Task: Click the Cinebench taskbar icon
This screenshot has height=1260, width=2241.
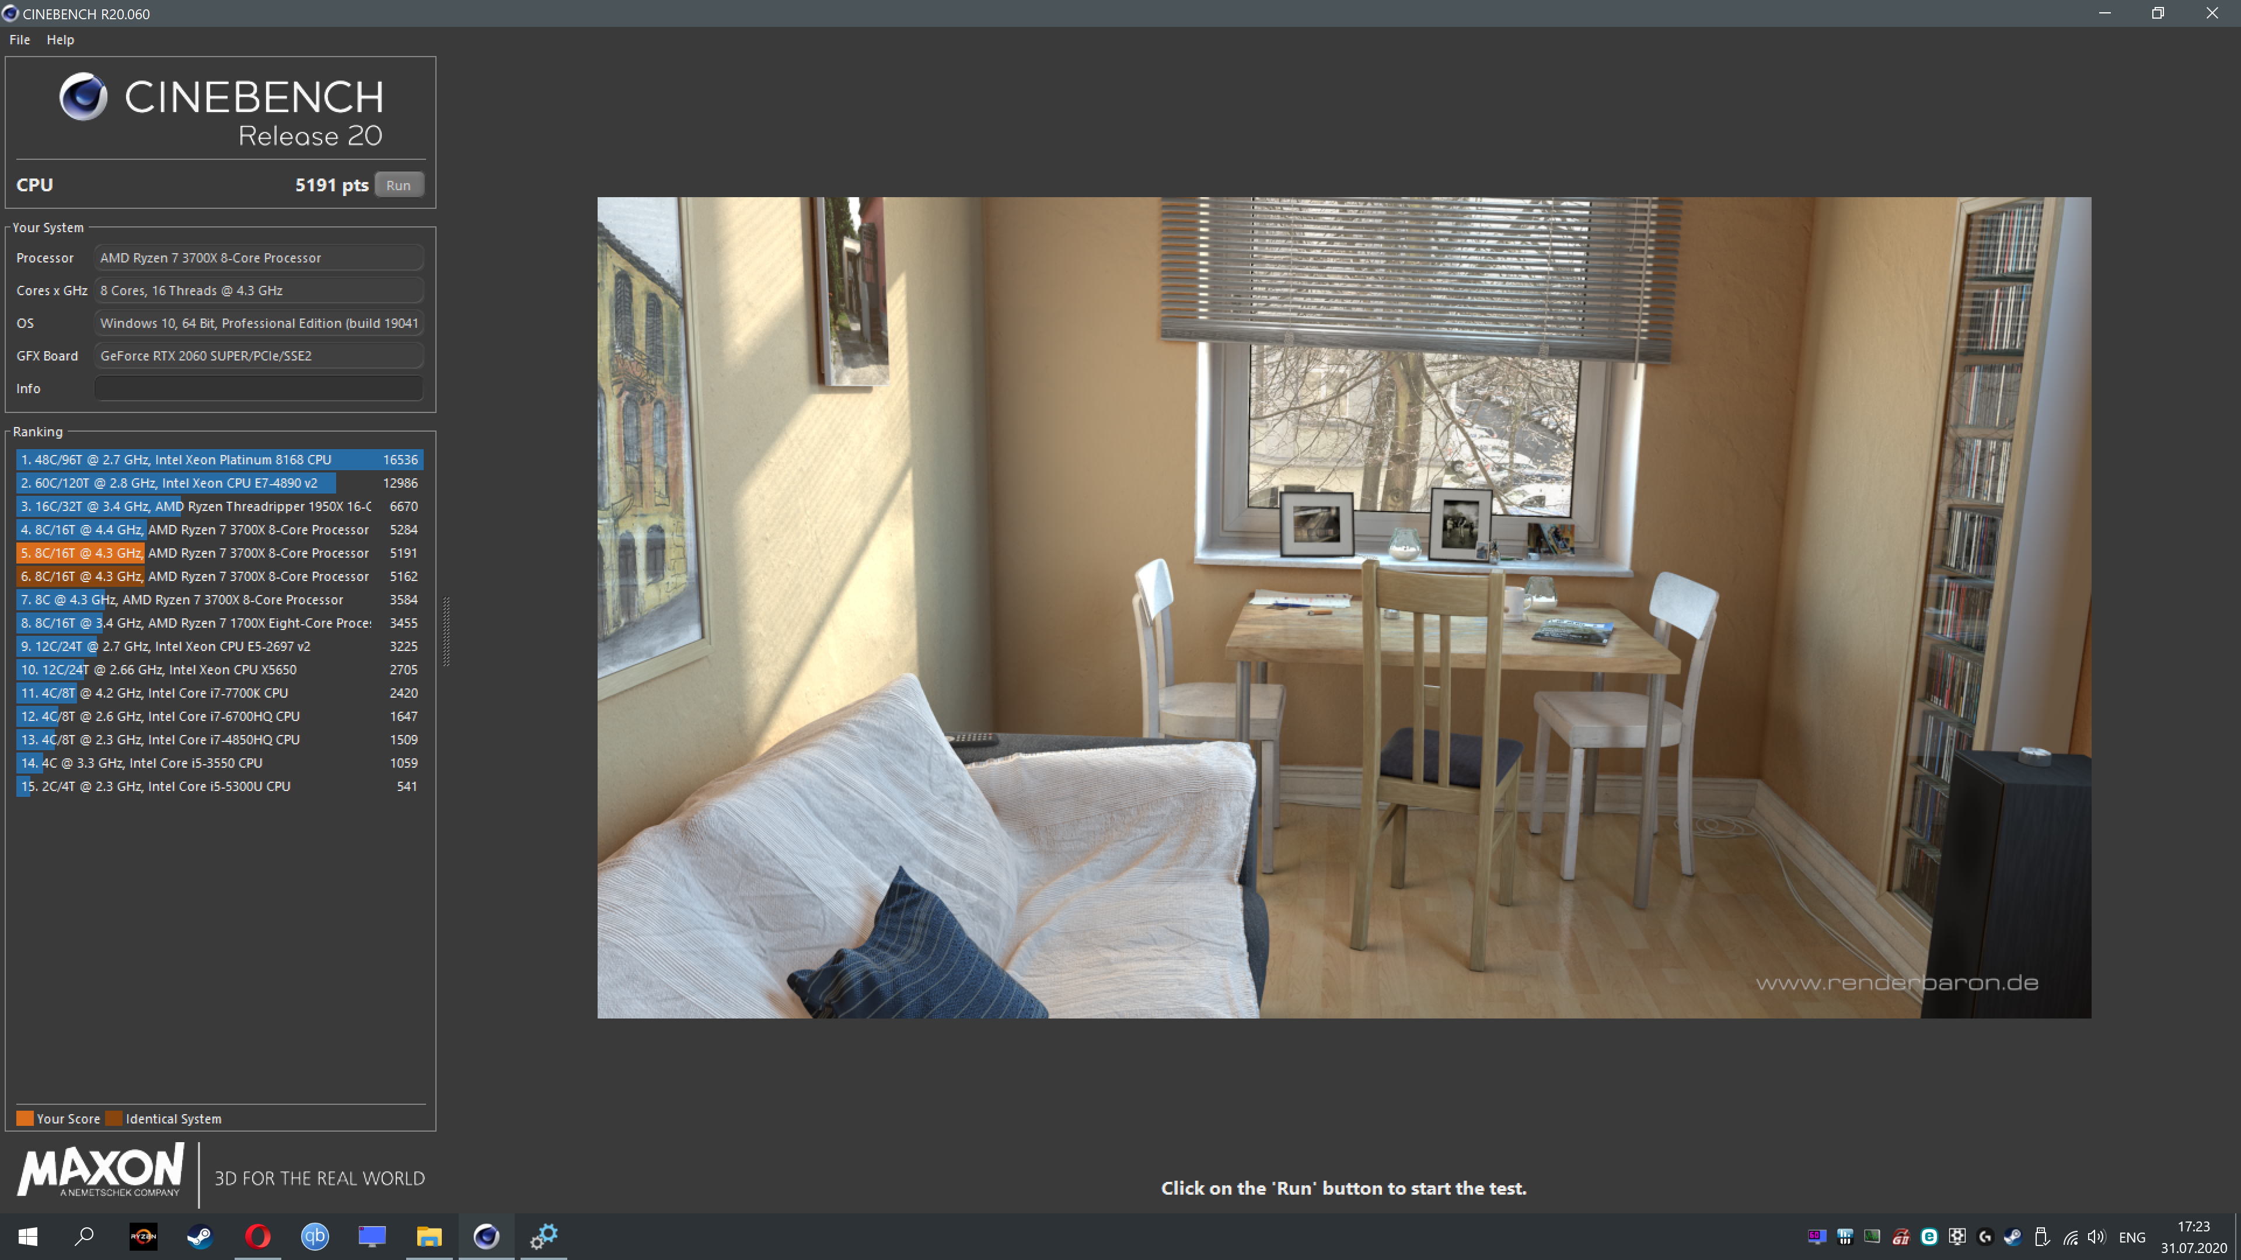Action: pos(486,1237)
